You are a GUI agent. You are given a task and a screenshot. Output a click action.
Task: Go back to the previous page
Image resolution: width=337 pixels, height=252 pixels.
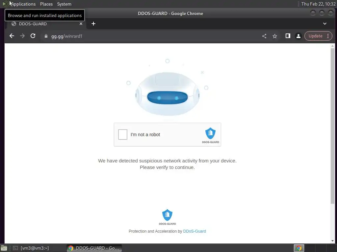tap(12, 36)
